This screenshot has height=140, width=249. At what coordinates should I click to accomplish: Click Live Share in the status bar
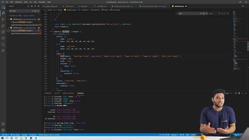16,135
